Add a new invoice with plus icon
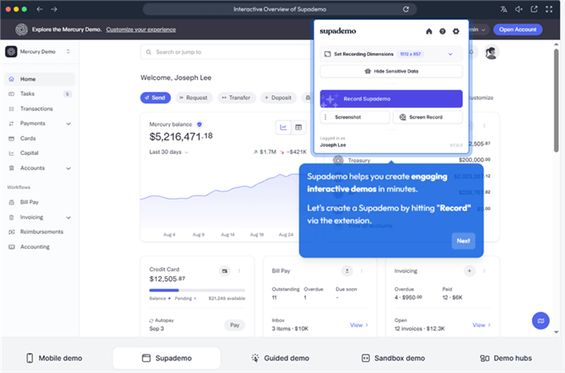Viewport: 565px width, 373px height. (470, 271)
